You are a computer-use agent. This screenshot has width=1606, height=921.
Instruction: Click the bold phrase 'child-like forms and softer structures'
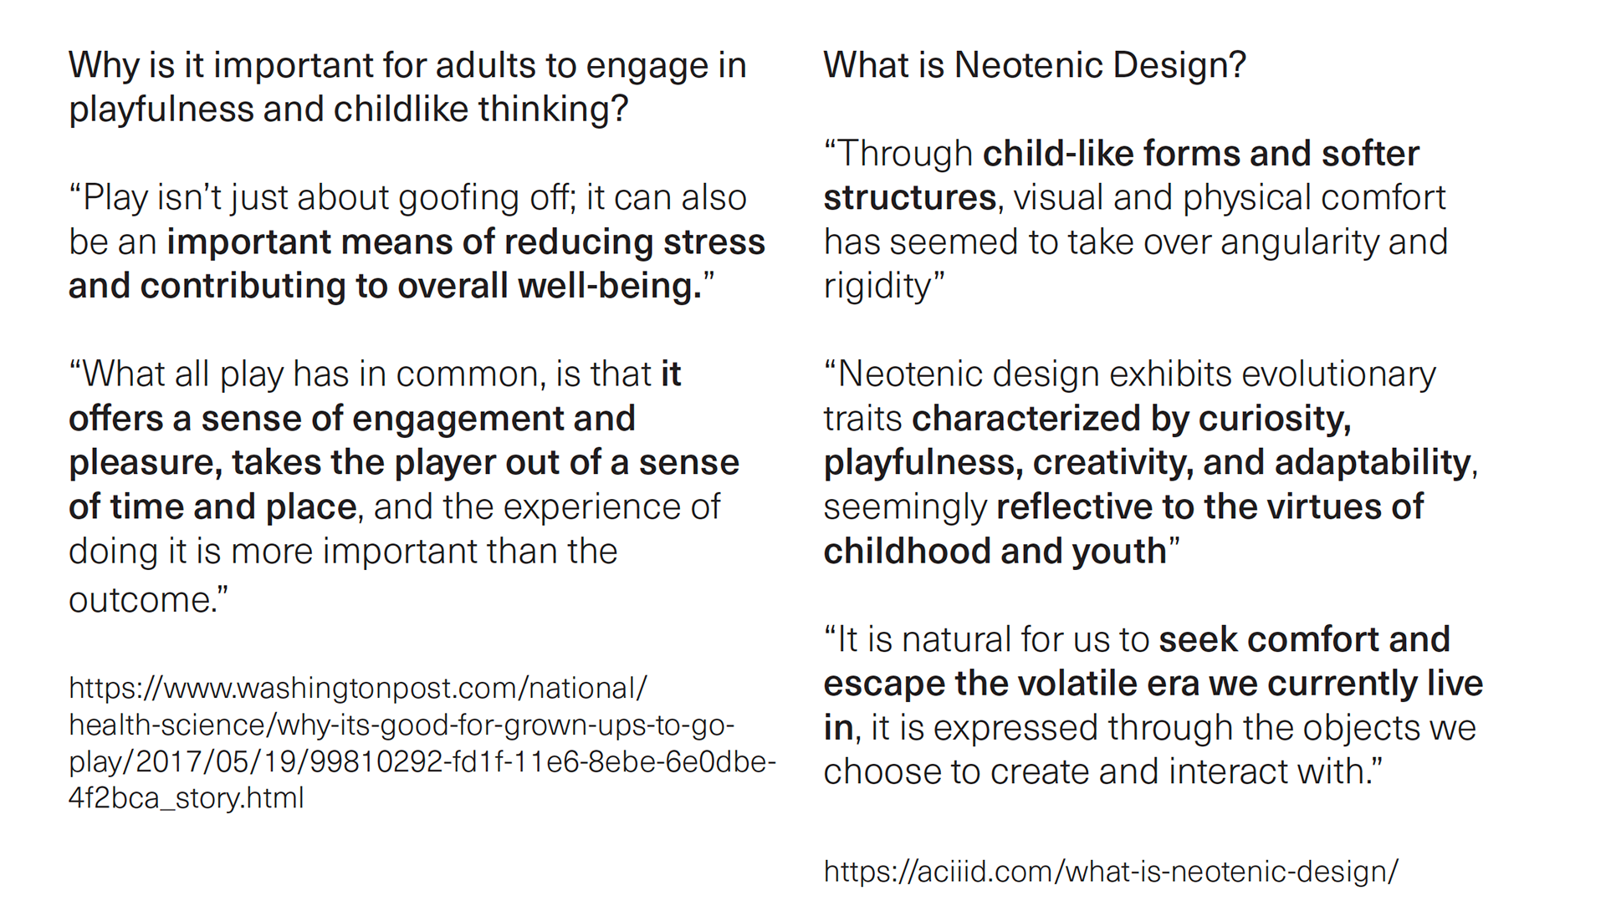click(1121, 176)
